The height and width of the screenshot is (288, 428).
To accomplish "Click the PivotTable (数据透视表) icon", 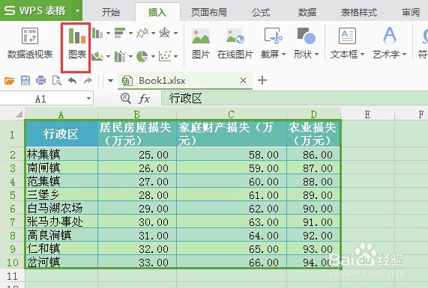I will pyautogui.click(x=30, y=36).
